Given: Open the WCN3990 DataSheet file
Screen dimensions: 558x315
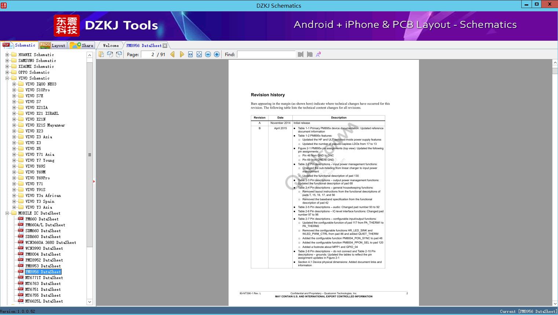Looking at the screenshot, I should coord(44,248).
